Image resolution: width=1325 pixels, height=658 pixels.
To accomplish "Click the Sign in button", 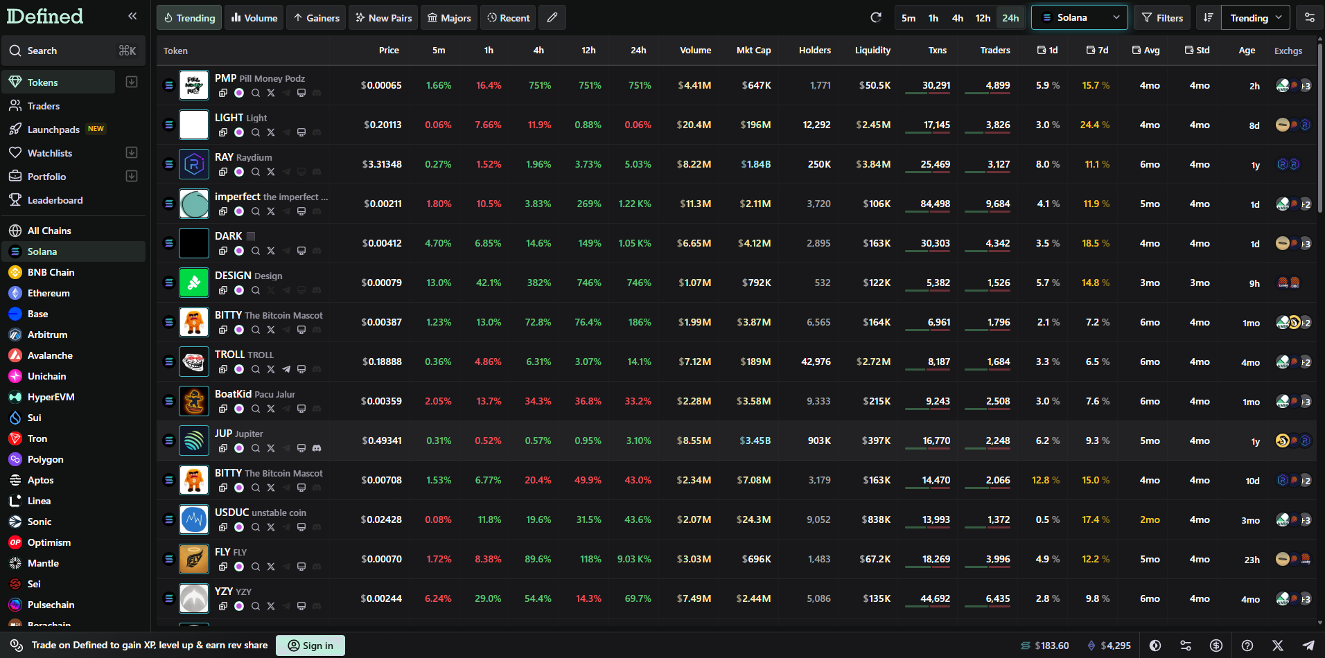I will pos(310,646).
